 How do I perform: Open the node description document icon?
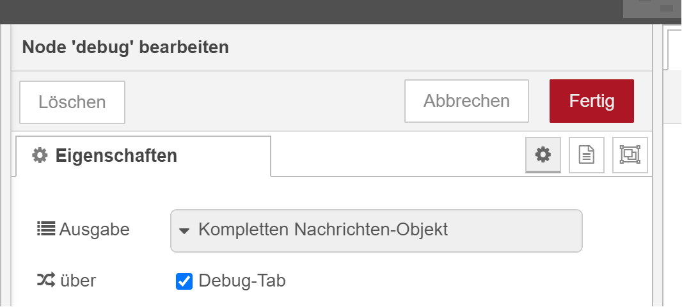coord(586,155)
